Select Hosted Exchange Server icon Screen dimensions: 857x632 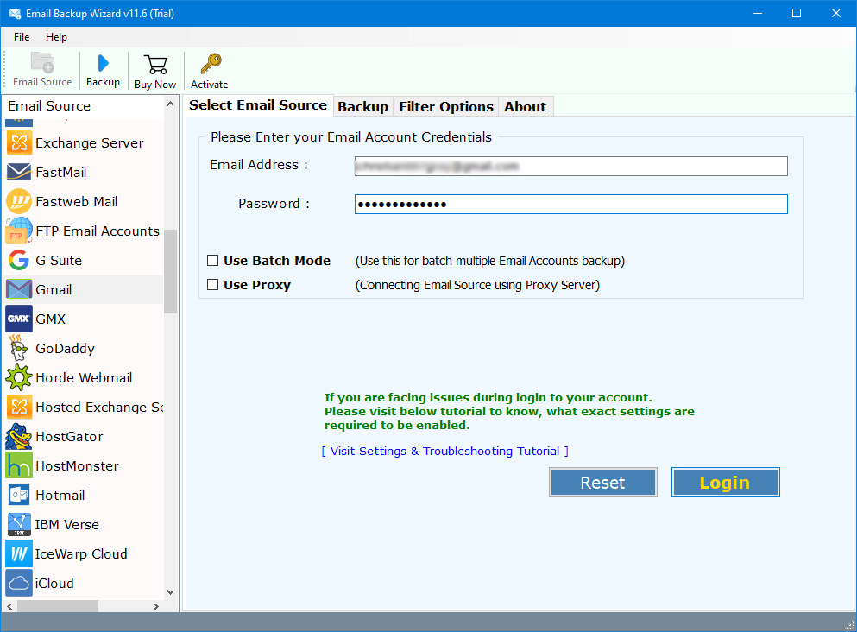[19, 408]
